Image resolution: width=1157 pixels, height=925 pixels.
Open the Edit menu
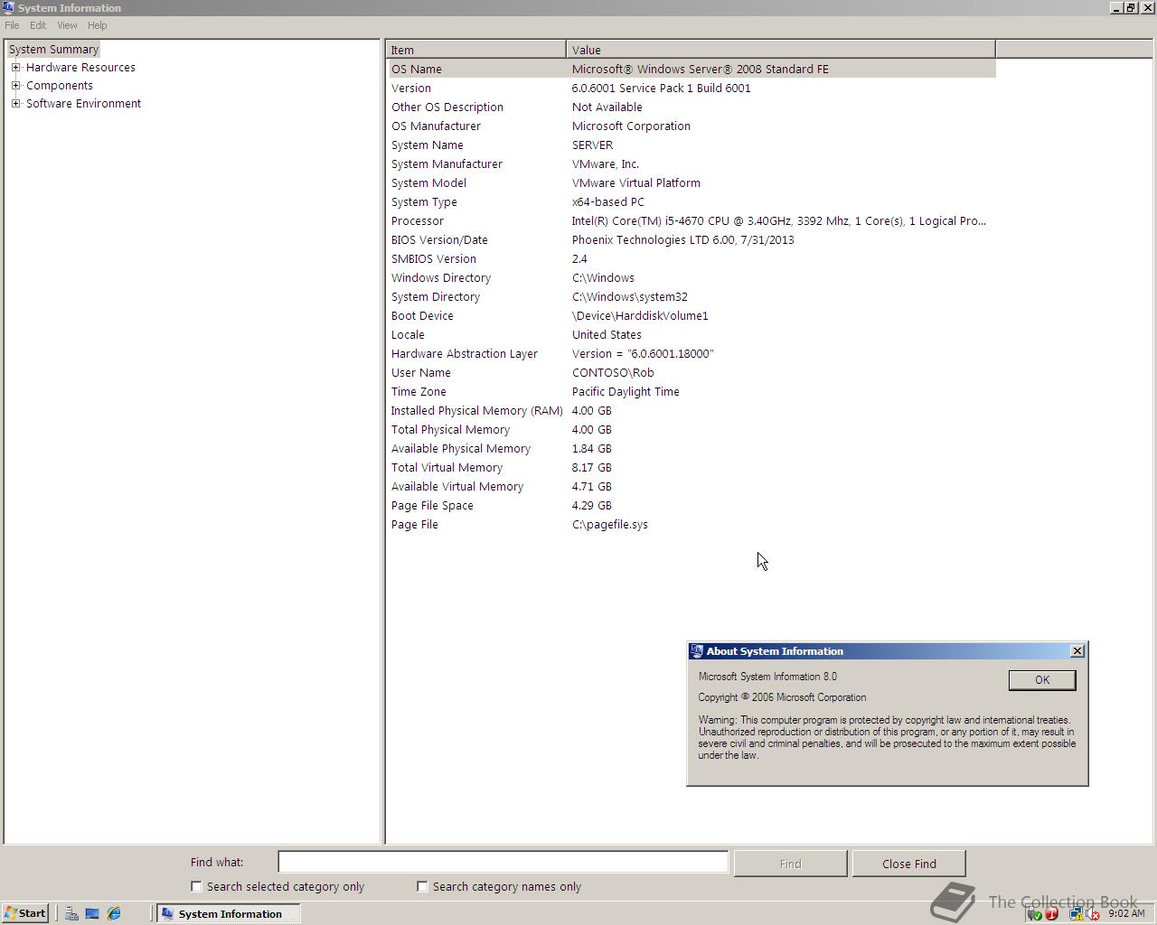coord(38,25)
